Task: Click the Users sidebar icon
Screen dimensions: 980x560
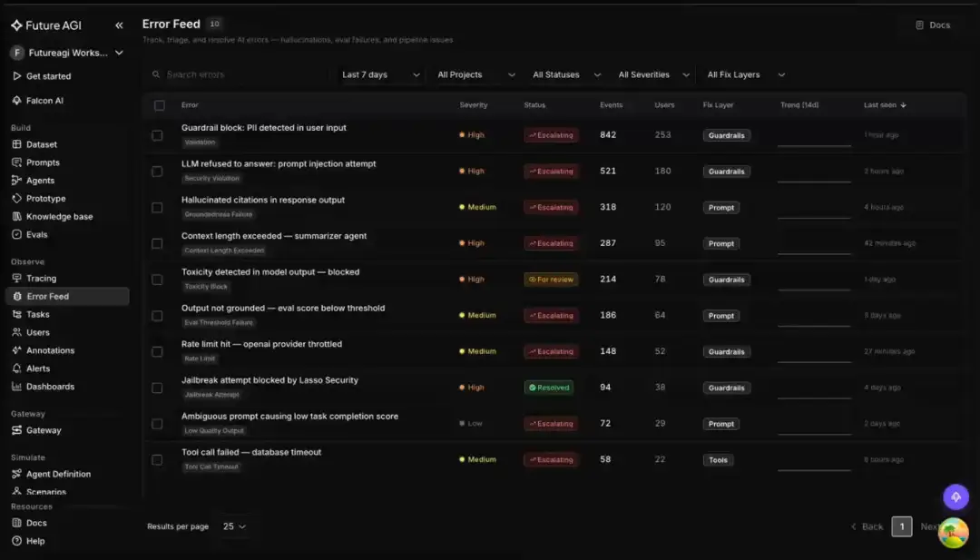Action: click(17, 333)
